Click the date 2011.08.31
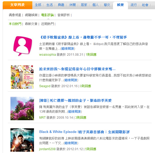Screen dimensions: 155x153 tap(75, 54)
